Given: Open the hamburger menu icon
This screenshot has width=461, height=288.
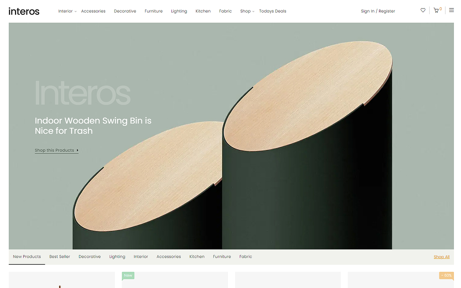Looking at the screenshot, I should pyautogui.click(x=451, y=10).
